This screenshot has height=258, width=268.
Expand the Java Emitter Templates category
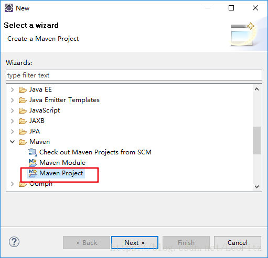pos(12,100)
